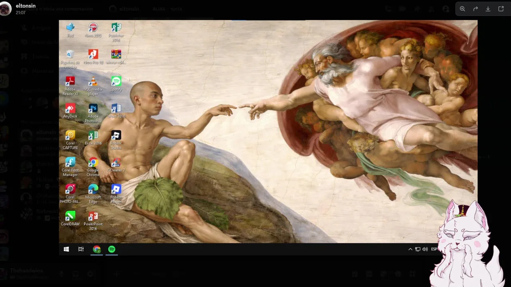Viewport: 511px width, 287px height.
Task: Open Excel 2016 desktop shortcut
Action: pyautogui.click(x=93, y=138)
